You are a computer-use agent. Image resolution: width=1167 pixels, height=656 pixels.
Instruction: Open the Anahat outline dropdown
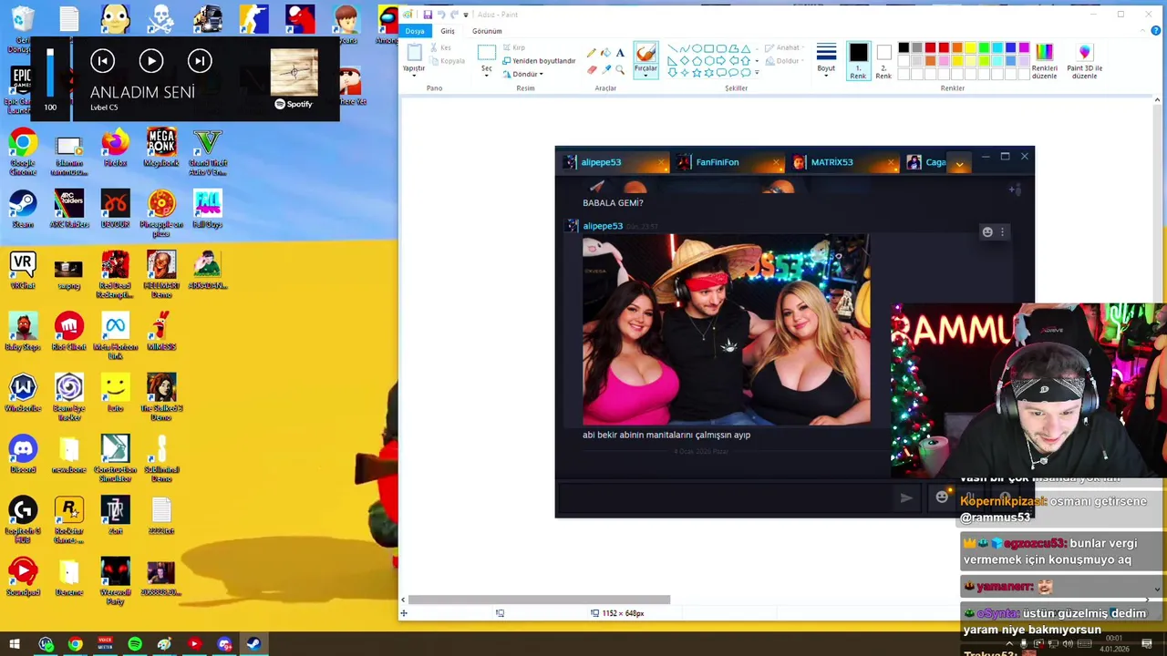[x=784, y=47]
